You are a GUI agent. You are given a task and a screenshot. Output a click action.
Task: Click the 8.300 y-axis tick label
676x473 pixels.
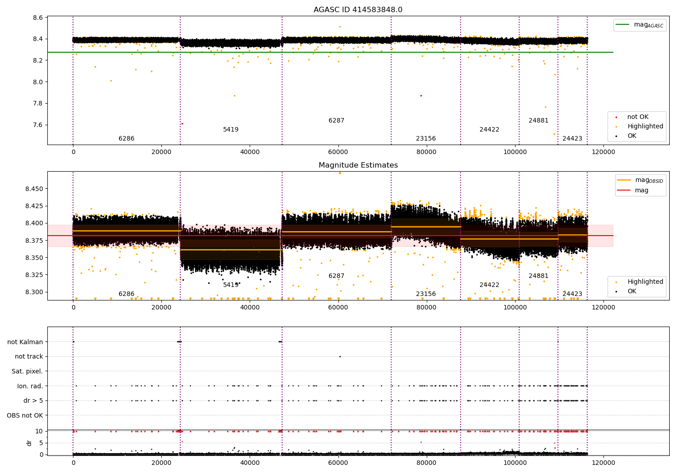point(34,292)
